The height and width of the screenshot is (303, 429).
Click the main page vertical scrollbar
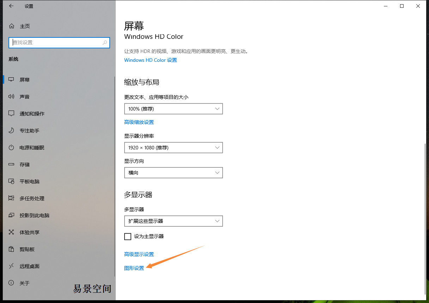pos(425,218)
